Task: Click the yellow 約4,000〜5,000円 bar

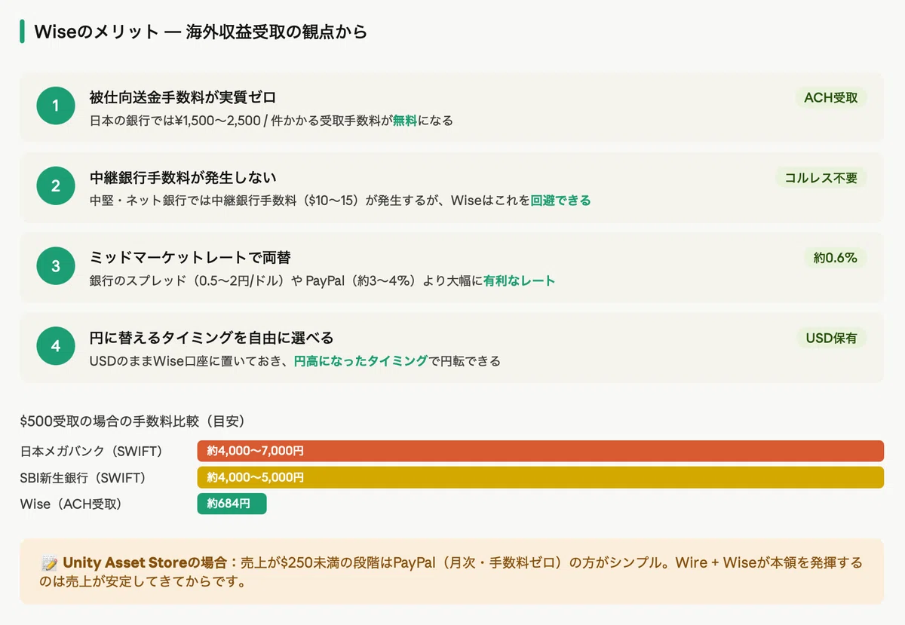Action: tap(540, 477)
